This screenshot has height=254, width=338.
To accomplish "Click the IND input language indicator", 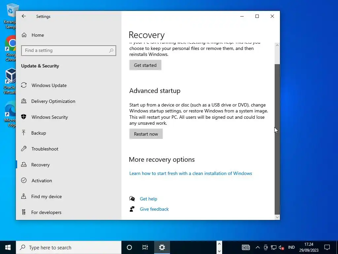I will pos(291,247).
